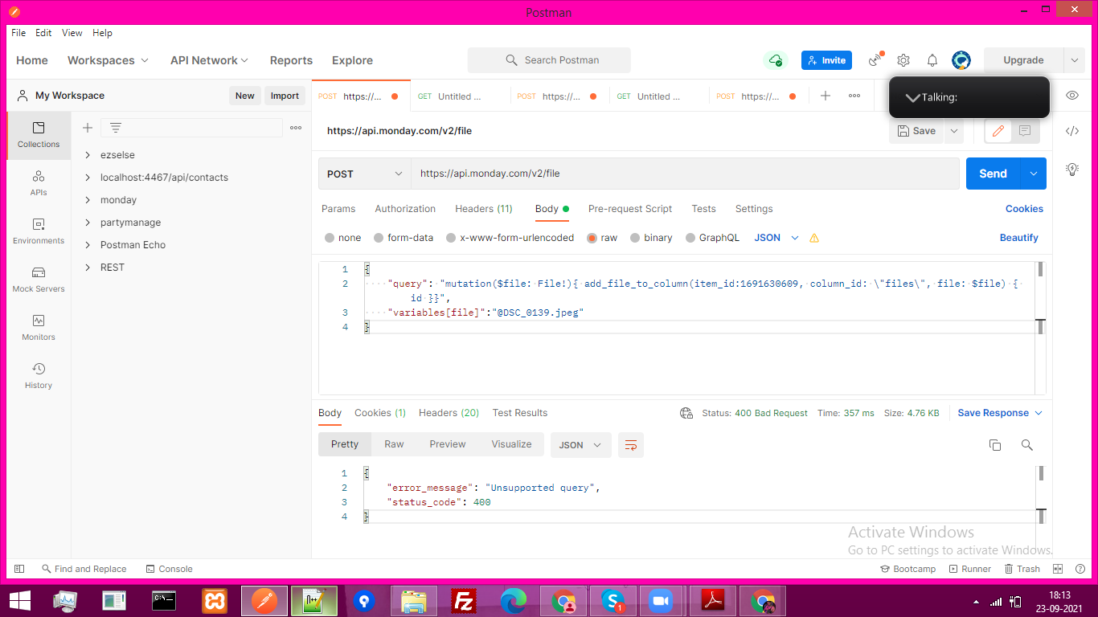1098x617 pixels.
Task: Open tab options ellipsis menu
Action: point(854,96)
